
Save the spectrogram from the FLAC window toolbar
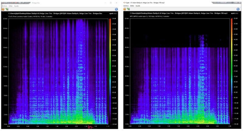pos(7,9)
